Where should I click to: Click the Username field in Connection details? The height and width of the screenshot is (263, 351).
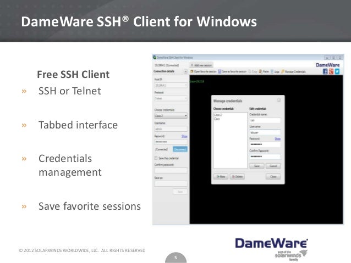point(171,129)
